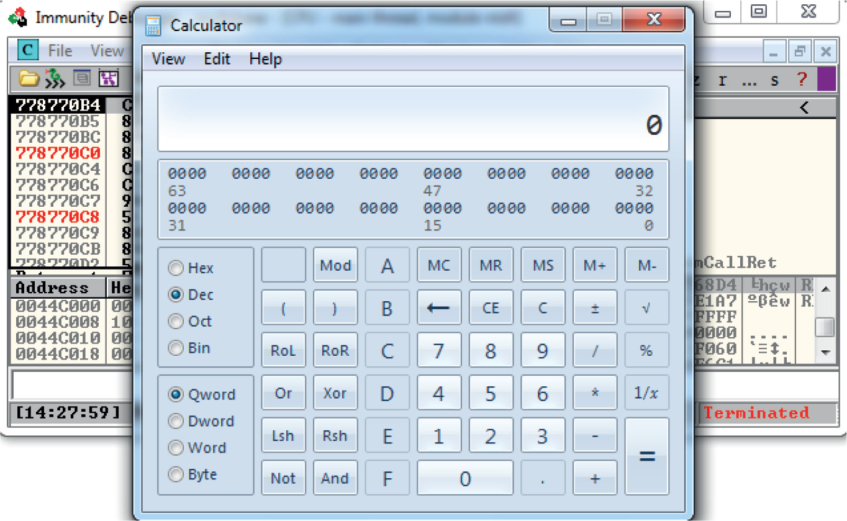The height and width of the screenshot is (521, 847).
Task: Select the Hex radio button
Action: (x=177, y=268)
